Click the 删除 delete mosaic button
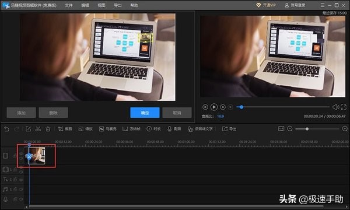The height and width of the screenshot is (210, 350). coord(53,113)
